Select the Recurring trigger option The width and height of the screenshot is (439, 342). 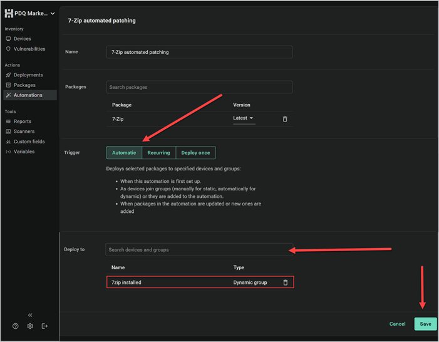[158, 153]
